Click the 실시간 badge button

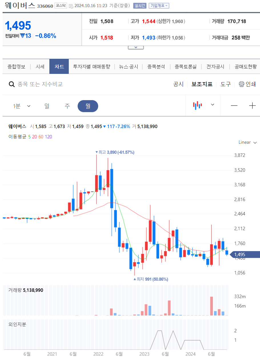[140, 6]
